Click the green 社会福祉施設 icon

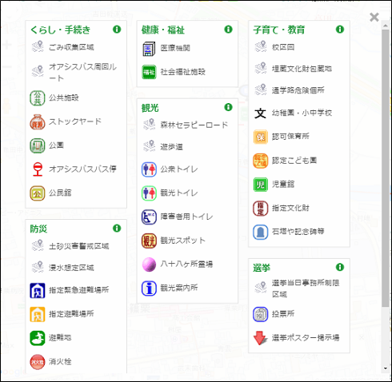click(x=149, y=72)
